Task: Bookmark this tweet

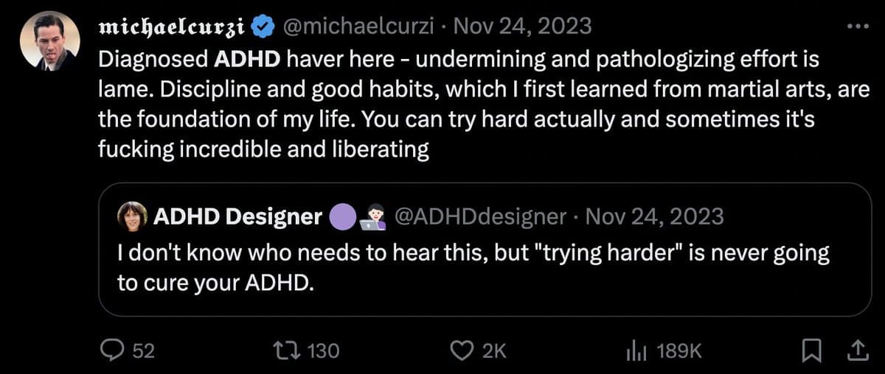Action: point(811,352)
